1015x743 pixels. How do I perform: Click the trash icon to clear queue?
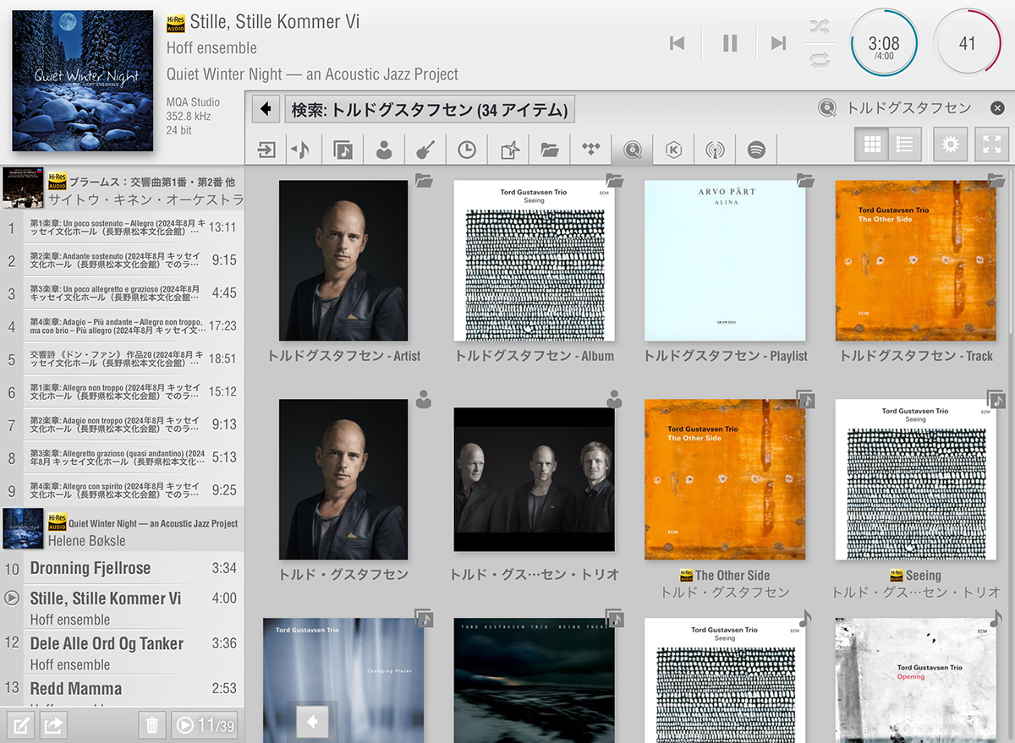click(x=152, y=724)
